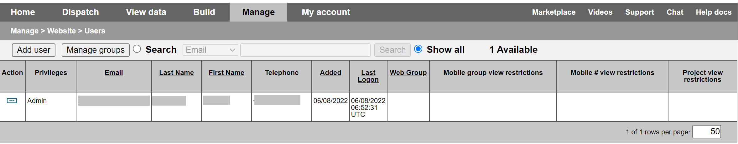Click the Manage > Website > Users breadcrumb
738x144 pixels.
[x=58, y=31]
